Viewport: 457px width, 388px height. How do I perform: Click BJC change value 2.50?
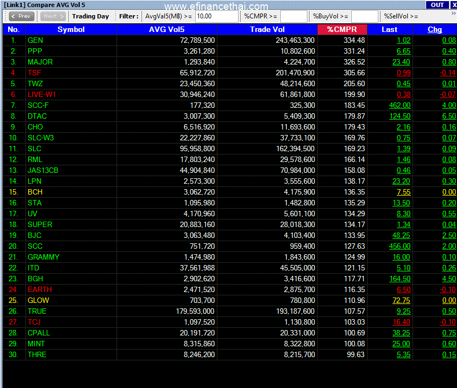pos(449,235)
